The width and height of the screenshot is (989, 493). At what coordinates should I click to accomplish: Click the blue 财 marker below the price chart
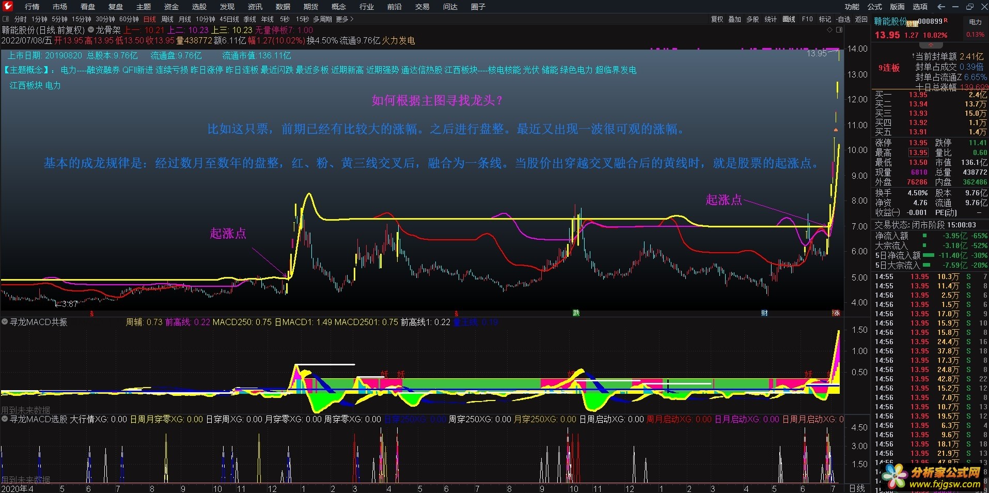764,313
